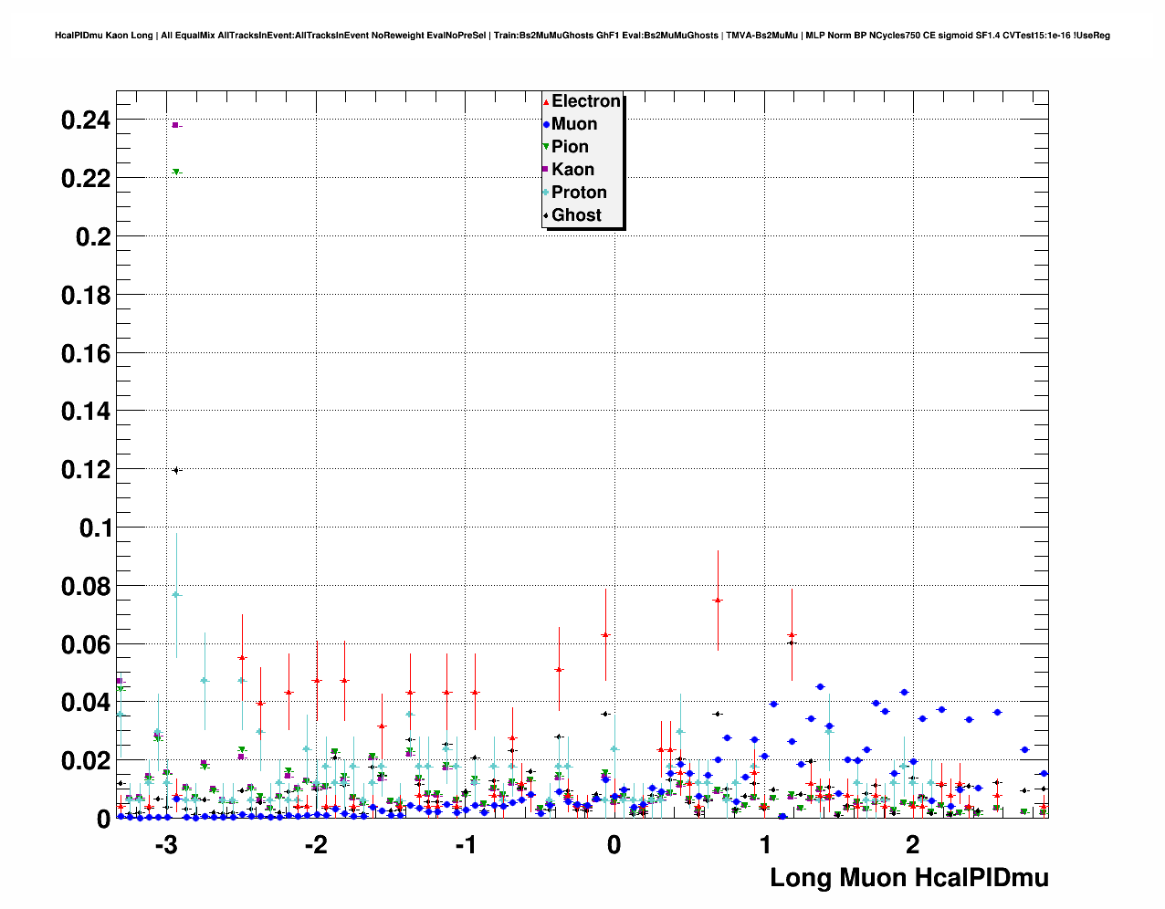1165x909 pixels.
Task: Click y-axis label 0.14
Action: [85, 412]
